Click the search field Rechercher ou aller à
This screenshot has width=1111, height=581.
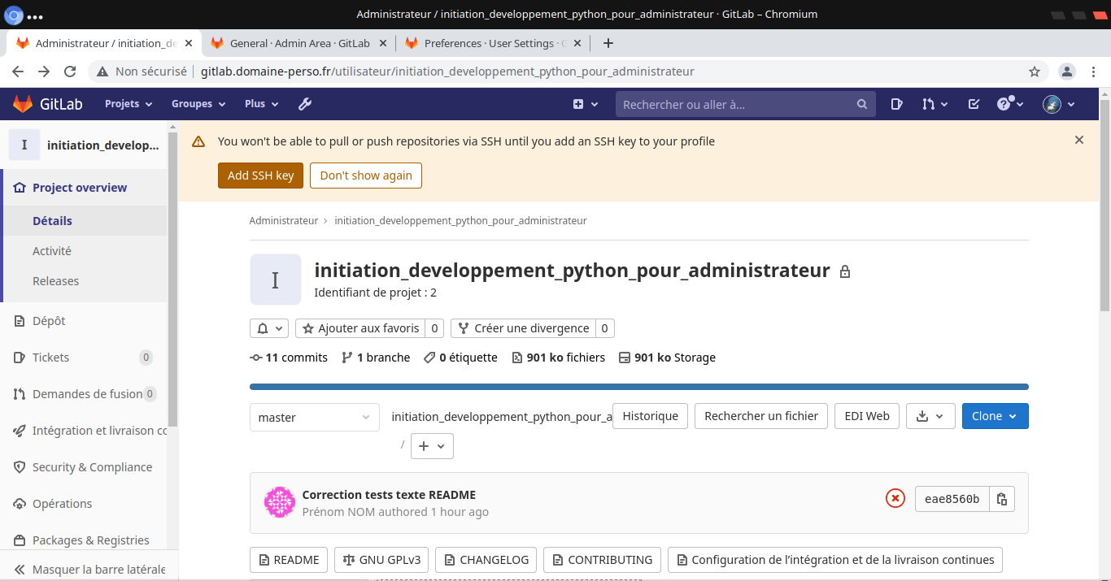[x=736, y=104]
